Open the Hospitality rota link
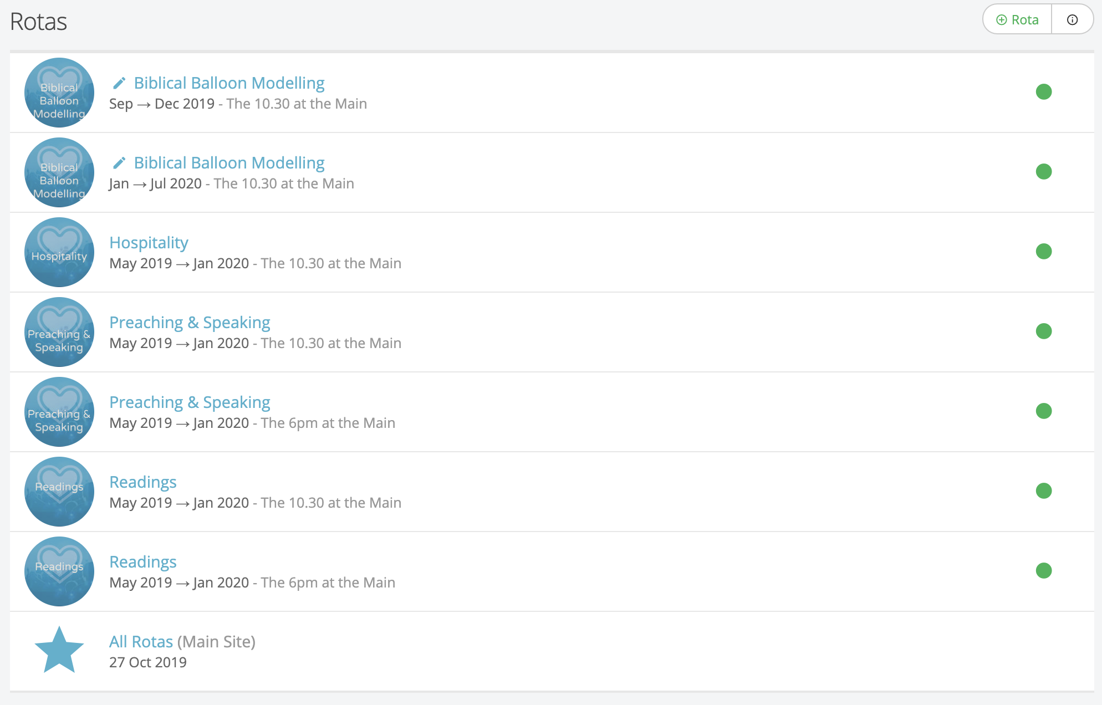Screen dimensions: 1102x705 click(149, 242)
